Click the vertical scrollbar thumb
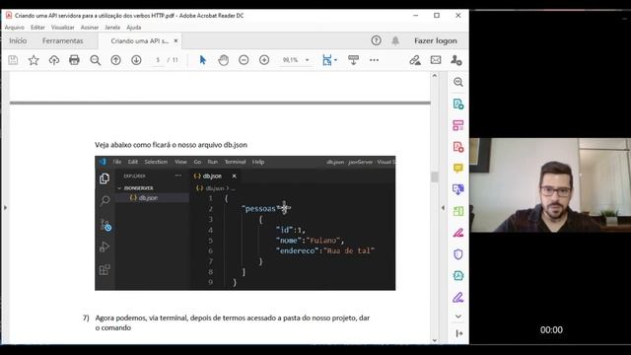Viewport: 631px width, 355px height. [x=434, y=177]
